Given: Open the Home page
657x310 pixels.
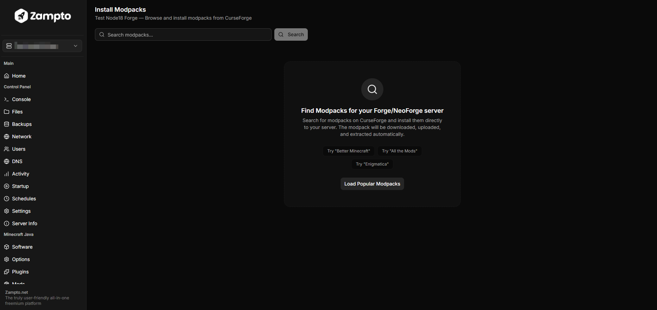Looking at the screenshot, I should click(42, 76).
